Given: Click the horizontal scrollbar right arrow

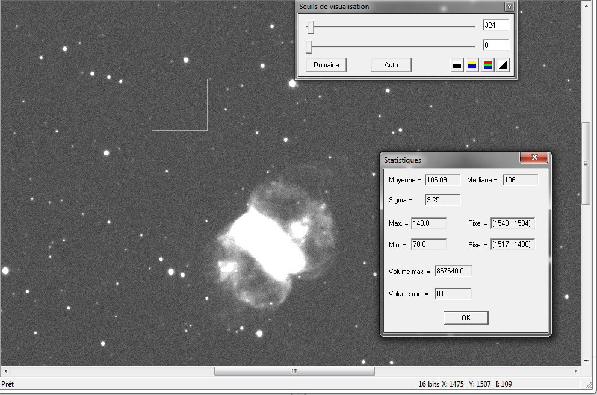Looking at the screenshot, I should tap(575, 371).
